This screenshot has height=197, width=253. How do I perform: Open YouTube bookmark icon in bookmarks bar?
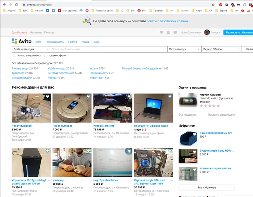[x=243, y=10]
